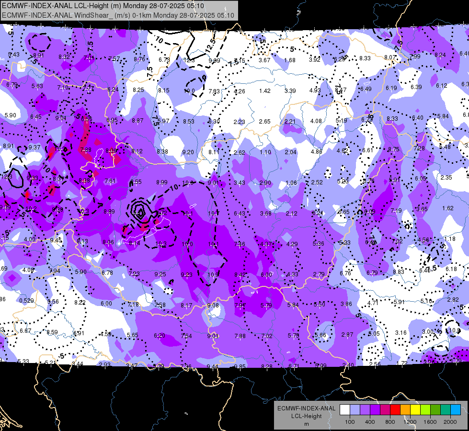Click the wind shear value 2.87
The height and width of the screenshot is (431, 469).
pos(347,334)
